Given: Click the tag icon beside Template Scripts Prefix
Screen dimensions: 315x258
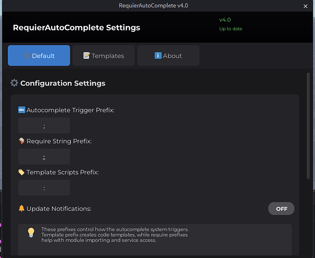Looking at the screenshot, I should click(x=22, y=172).
